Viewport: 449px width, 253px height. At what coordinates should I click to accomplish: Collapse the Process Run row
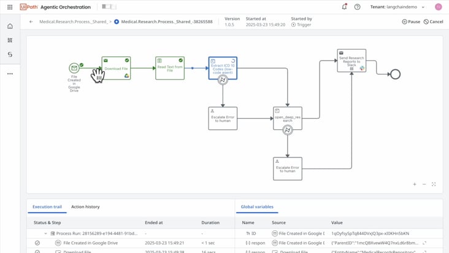coord(45,233)
